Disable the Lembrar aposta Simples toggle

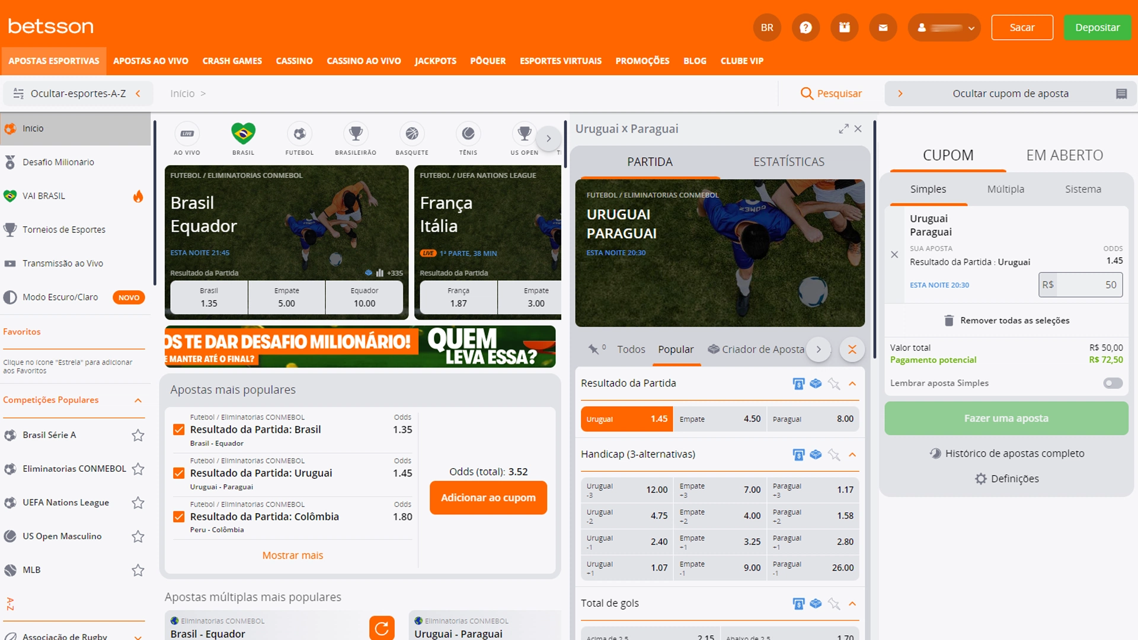click(1113, 383)
